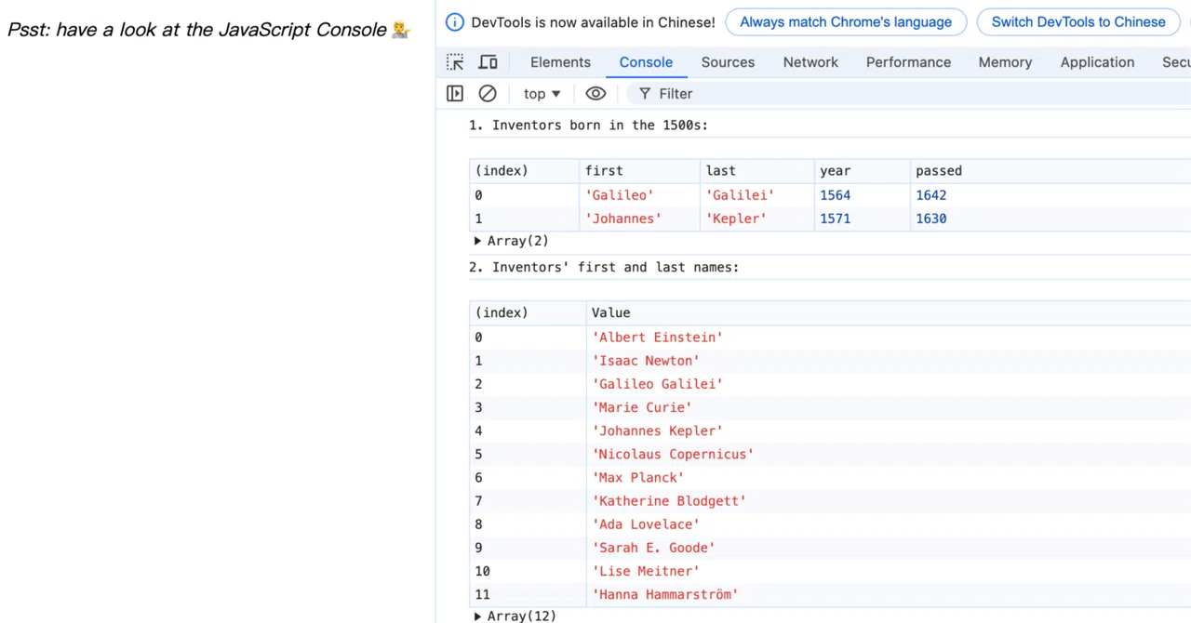
Task: Activate the inspect element selector icon
Action: tap(455, 62)
